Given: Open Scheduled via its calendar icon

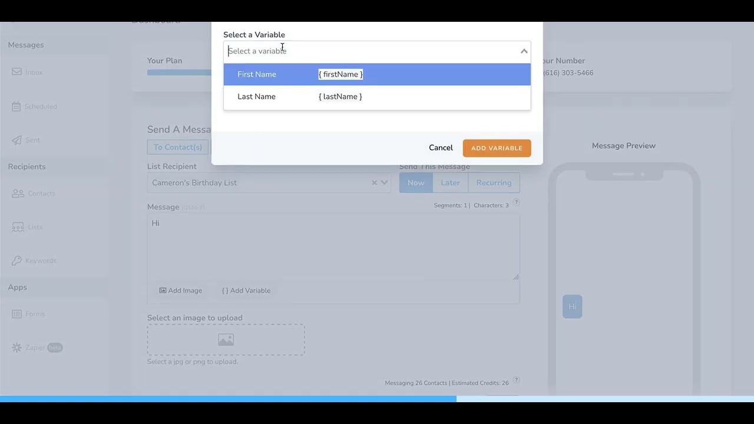Looking at the screenshot, I should pyautogui.click(x=16, y=107).
